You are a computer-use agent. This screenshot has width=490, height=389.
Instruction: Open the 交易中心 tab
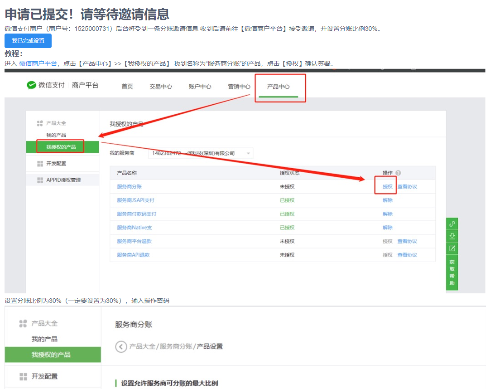(161, 87)
